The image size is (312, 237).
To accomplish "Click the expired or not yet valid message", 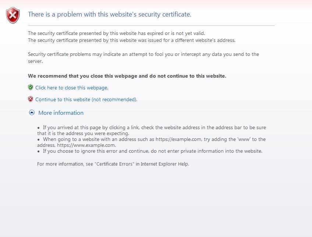I will pos(116,33).
